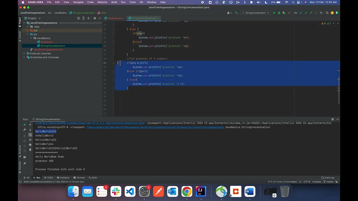
Task: Open the Refactor menu
Action: (102, 2)
